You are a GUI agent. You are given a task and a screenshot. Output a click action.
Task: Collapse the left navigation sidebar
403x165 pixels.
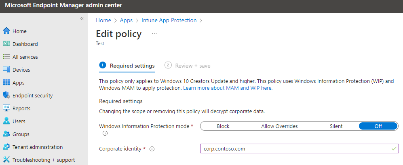(x=82, y=19)
